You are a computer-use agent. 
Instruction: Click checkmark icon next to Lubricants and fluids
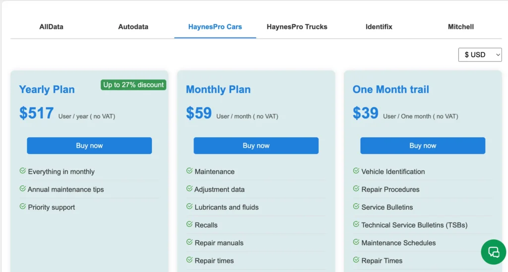click(x=190, y=206)
